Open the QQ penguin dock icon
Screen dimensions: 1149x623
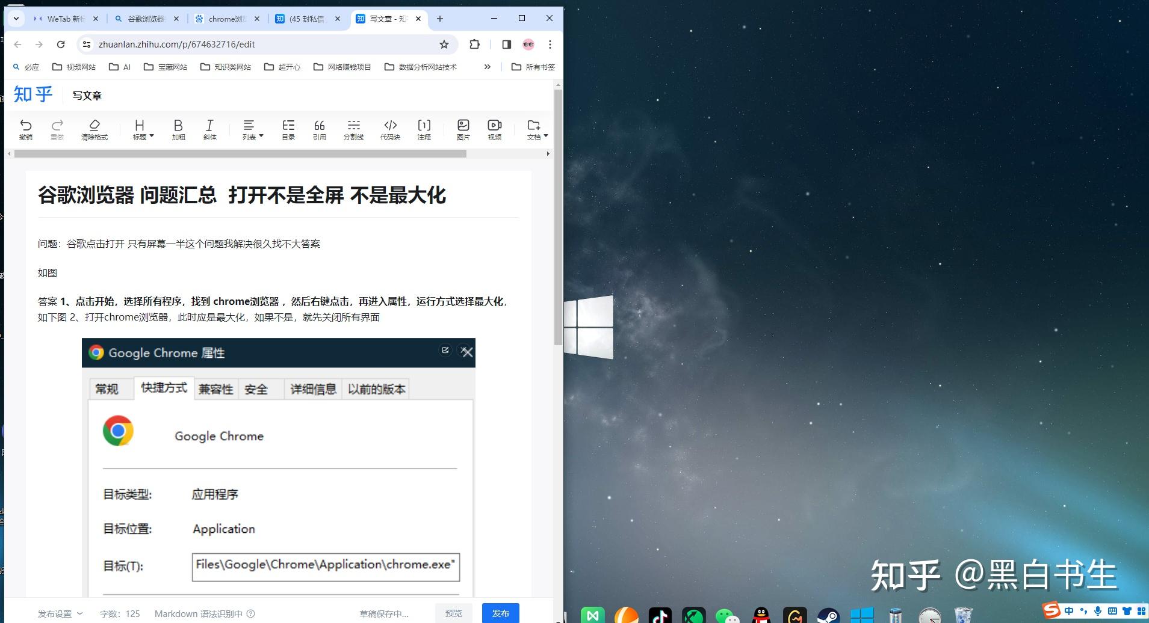[x=761, y=615]
